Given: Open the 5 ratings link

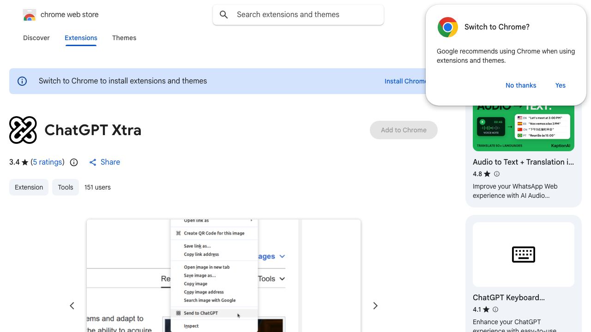Looking at the screenshot, I should 48,162.
